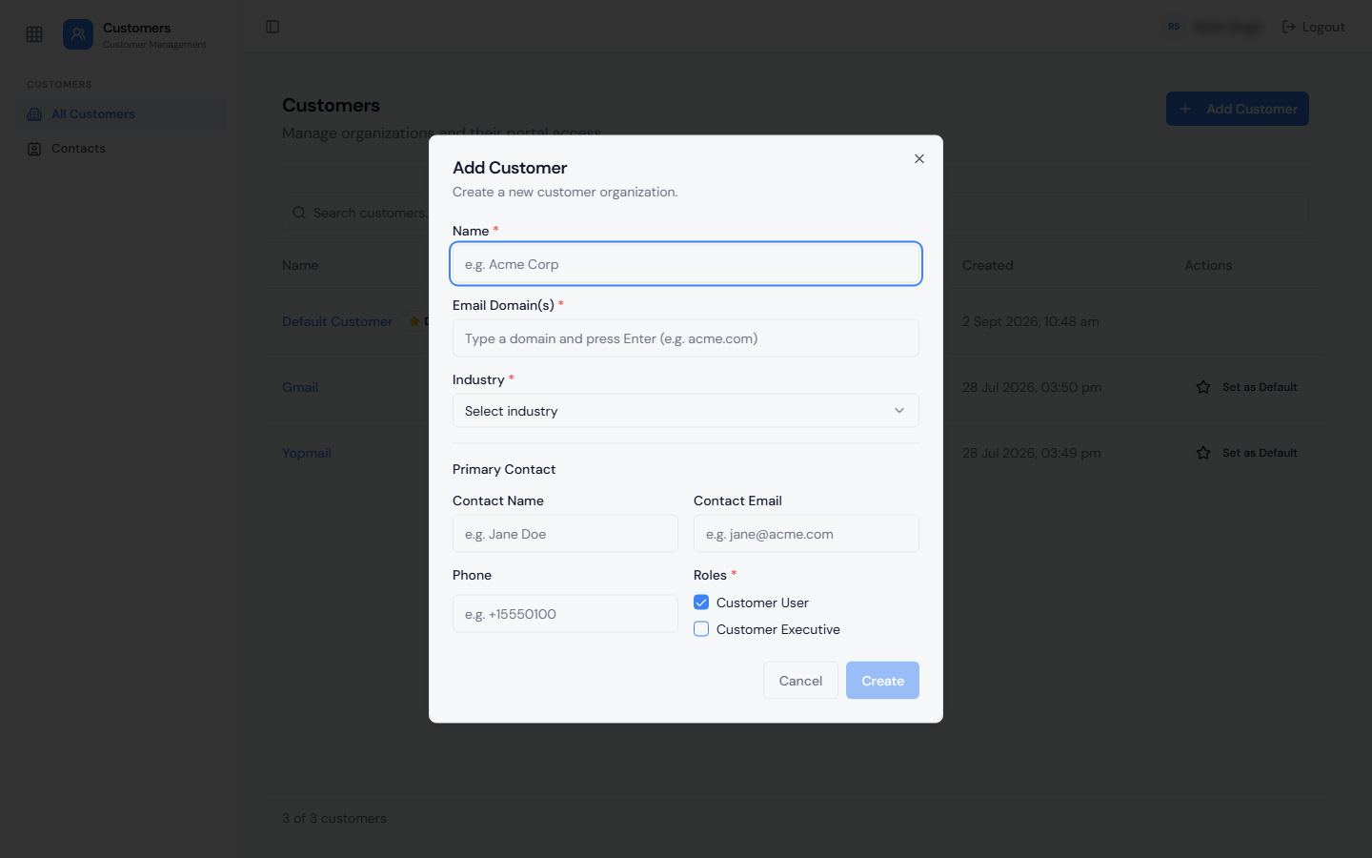Click the Actions column header
The width and height of the screenshot is (1372, 858).
[1208, 265]
